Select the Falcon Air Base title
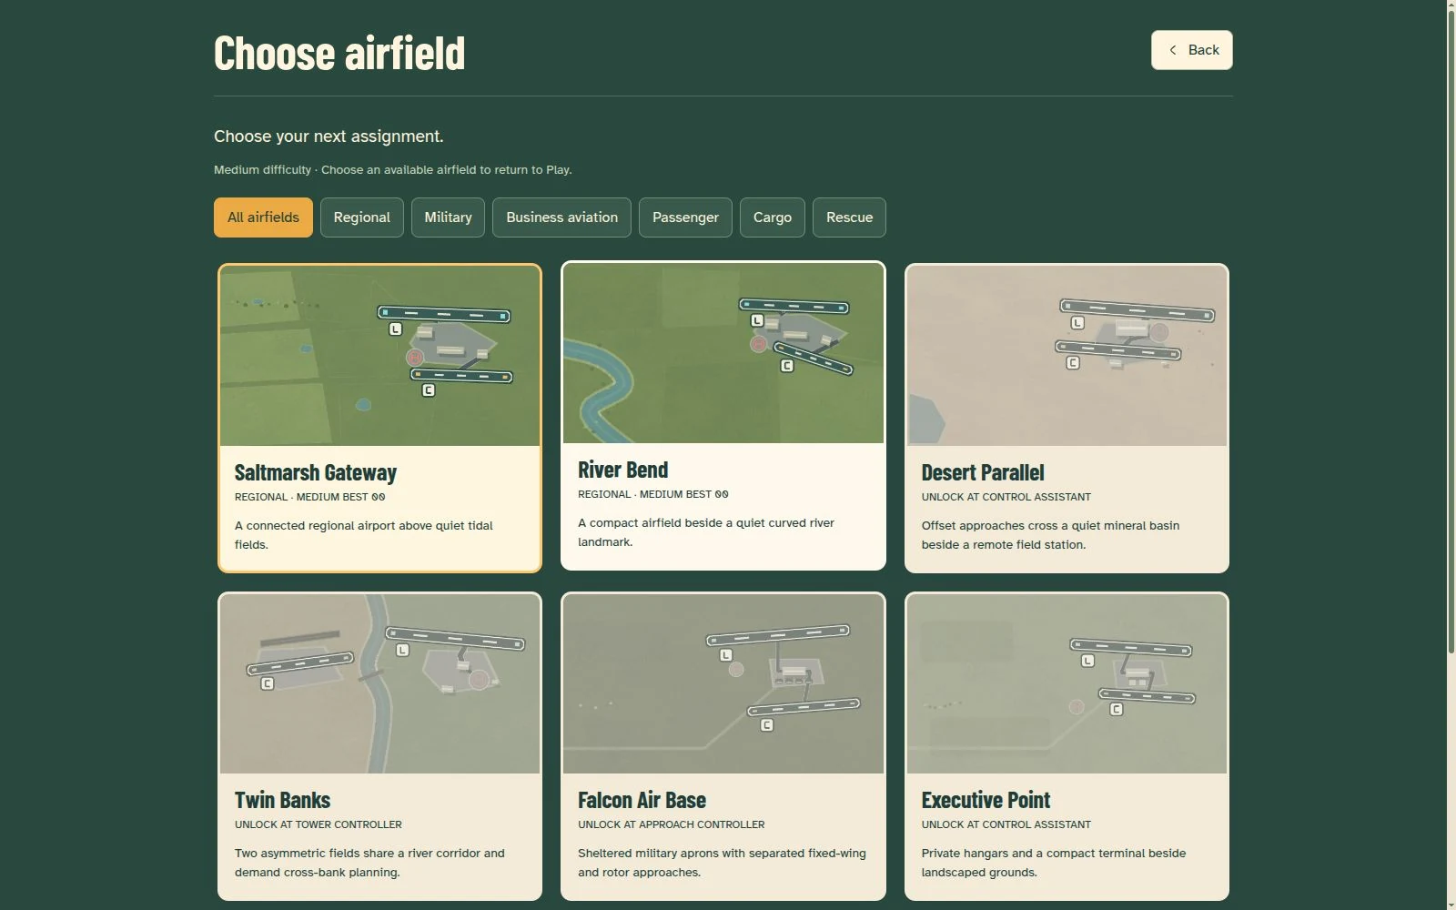The height and width of the screenshot is (910, 1456). click(x=642, y=800)
